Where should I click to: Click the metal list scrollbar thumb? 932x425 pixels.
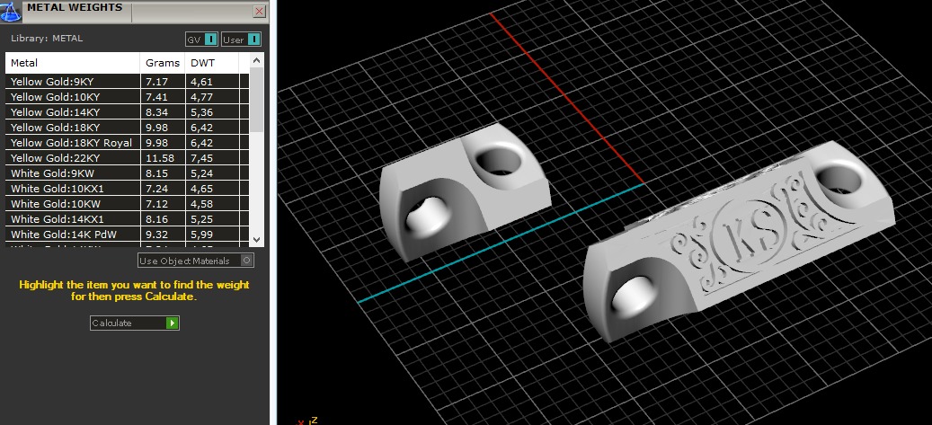pyautogui.click(x=256, y=100)
